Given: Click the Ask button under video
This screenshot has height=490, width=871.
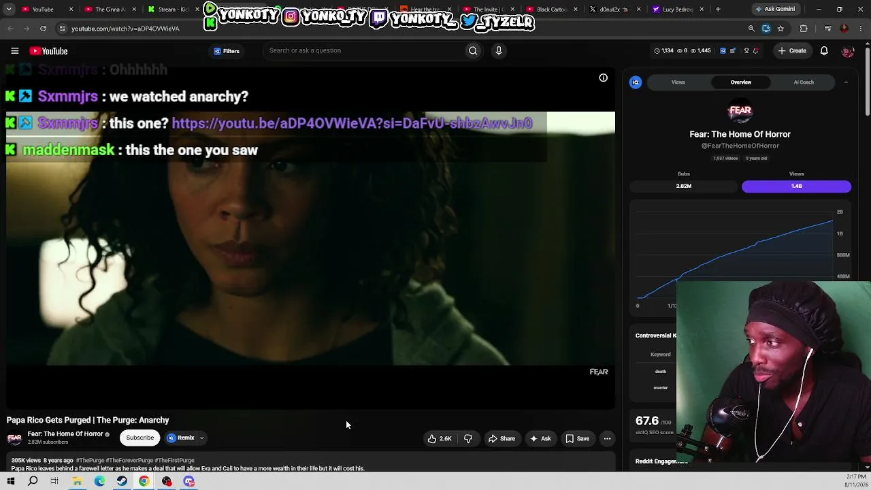Looking at the screenshot, I should click(x=541, y=439).
